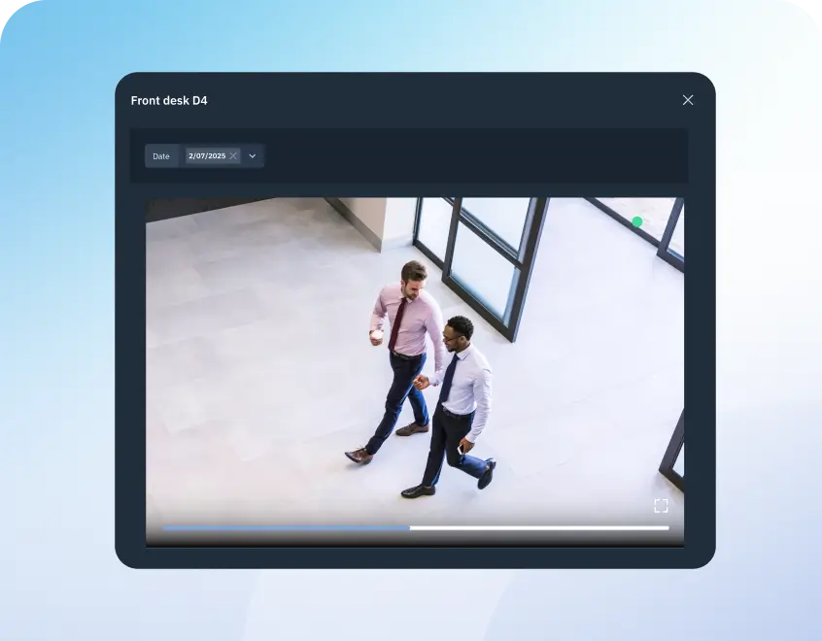Click the Date filter label
This screenshot has width=822, height=641.
coord(161,156)
